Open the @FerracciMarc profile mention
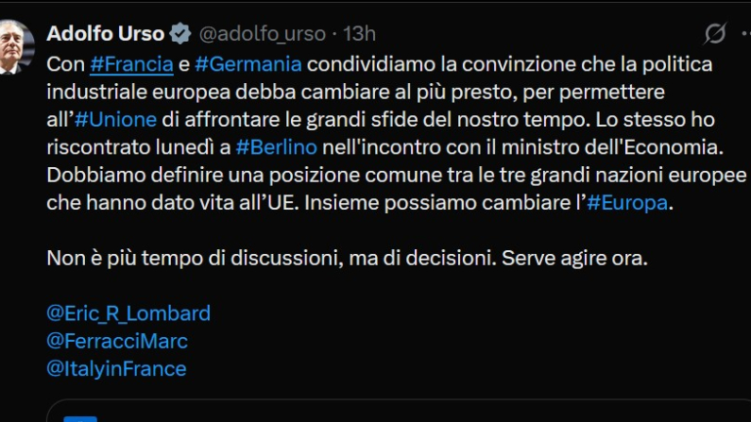The width and height of the screenshot is (751, 422). (x=117, y=340)
